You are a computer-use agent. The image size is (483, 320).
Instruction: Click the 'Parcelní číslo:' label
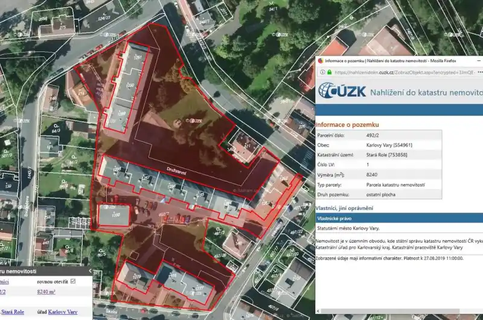pyautogui.click(x=330, y=135)
